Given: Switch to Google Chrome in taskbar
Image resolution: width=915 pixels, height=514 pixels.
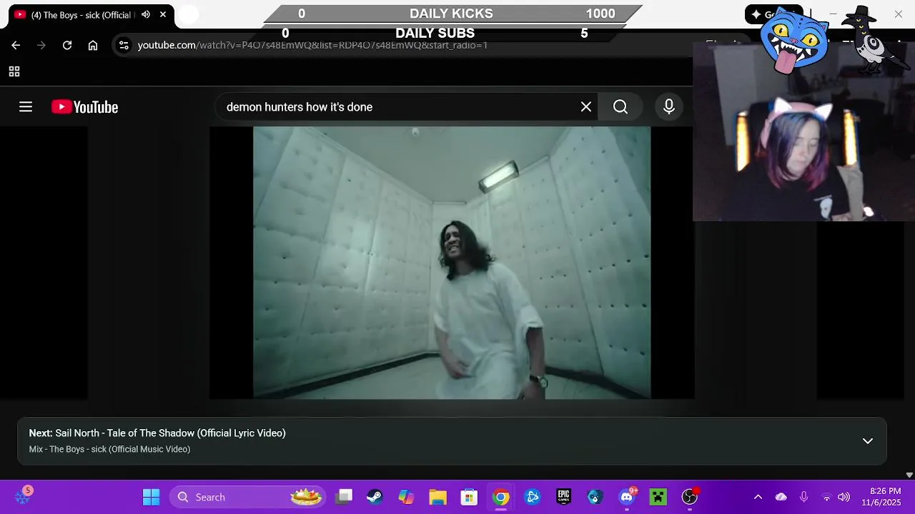Looking at the screenshot, I should tap(500, 497).
